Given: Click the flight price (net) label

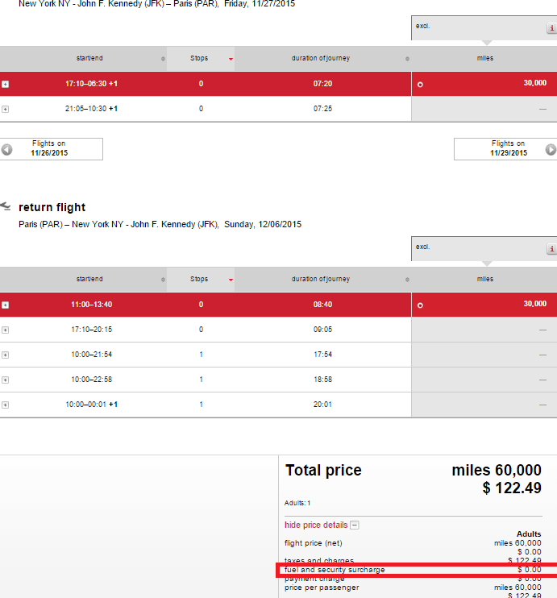Looking at the screenshot, I should (314, 543).
